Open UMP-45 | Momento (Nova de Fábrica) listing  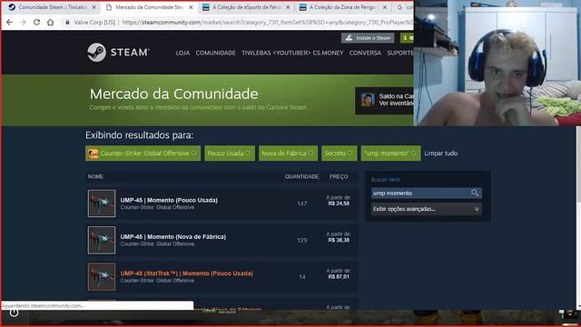pyautogui.click(x=222, y=240)
